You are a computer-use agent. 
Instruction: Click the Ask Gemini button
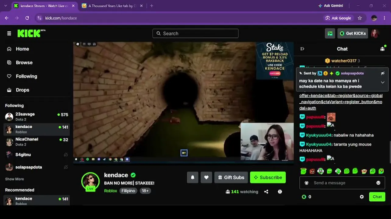pyautogui.click(x=330, y=6)
